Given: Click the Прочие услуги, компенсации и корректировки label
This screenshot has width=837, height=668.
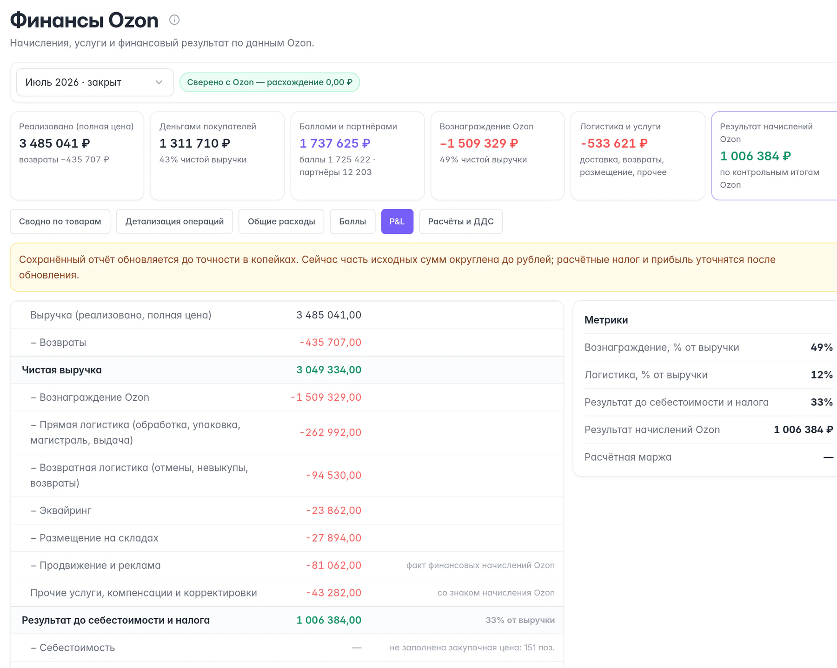Looking at the screenshot, I should click(x=144, y=593).
